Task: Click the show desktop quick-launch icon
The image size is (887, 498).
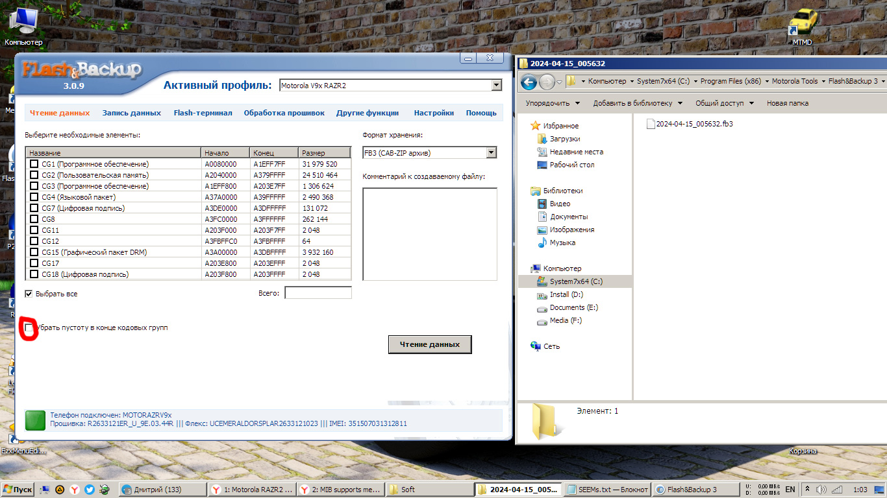Action: 45,490
